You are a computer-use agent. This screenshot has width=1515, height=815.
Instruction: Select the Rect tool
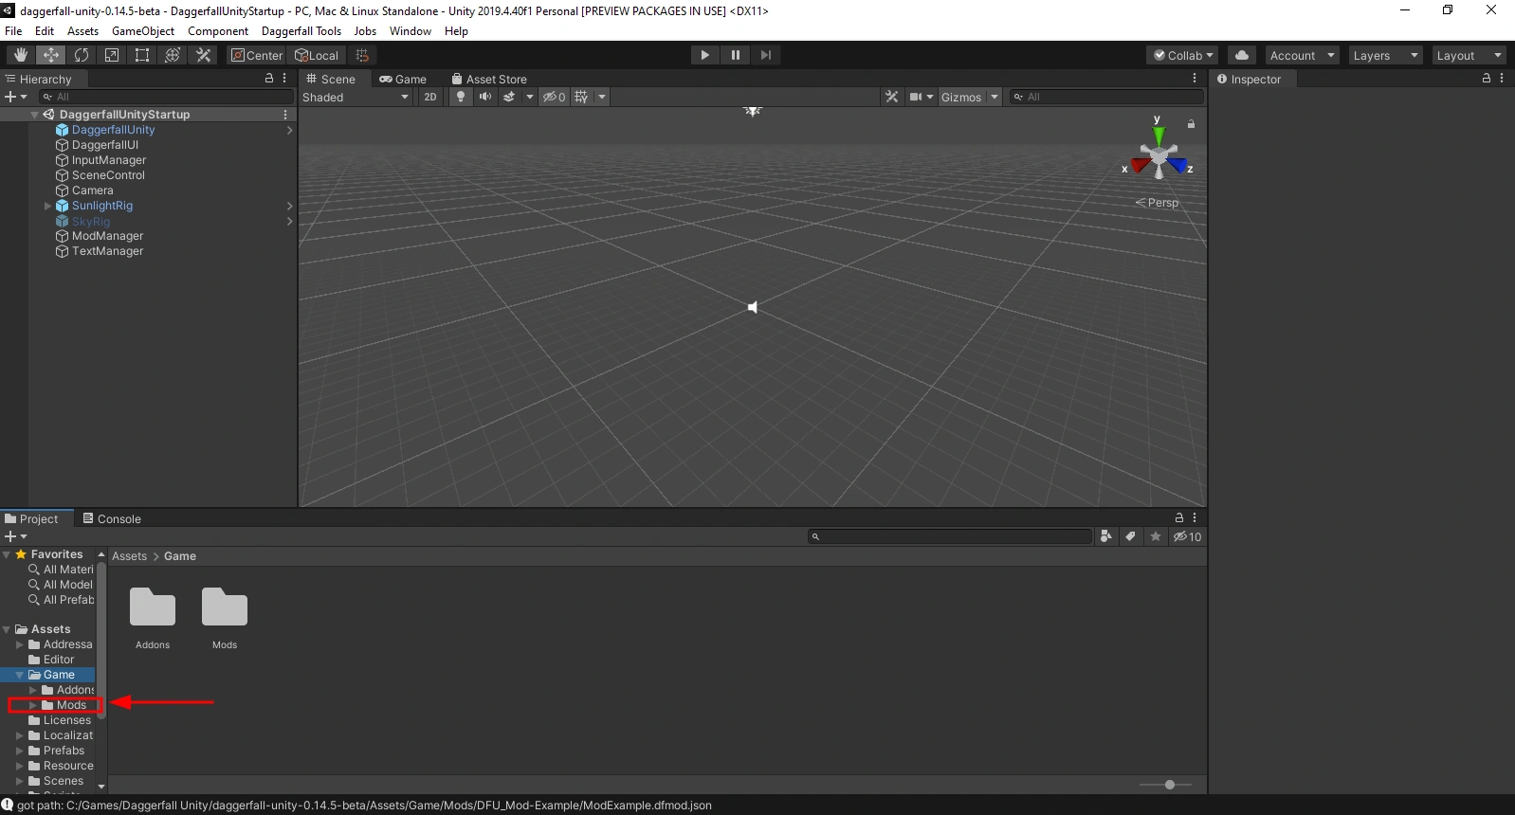point(142,55)
